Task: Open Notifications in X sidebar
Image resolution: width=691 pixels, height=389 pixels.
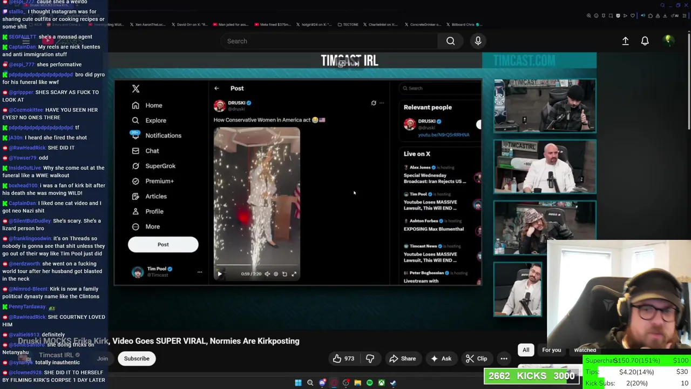Action: click(157, 136)
